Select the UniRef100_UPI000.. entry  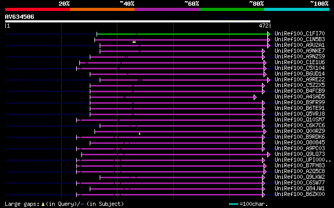pos(303,160)
